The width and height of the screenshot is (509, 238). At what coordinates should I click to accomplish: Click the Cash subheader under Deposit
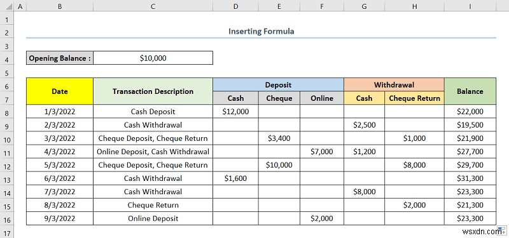pyautogui.click(x=235, y=98)
